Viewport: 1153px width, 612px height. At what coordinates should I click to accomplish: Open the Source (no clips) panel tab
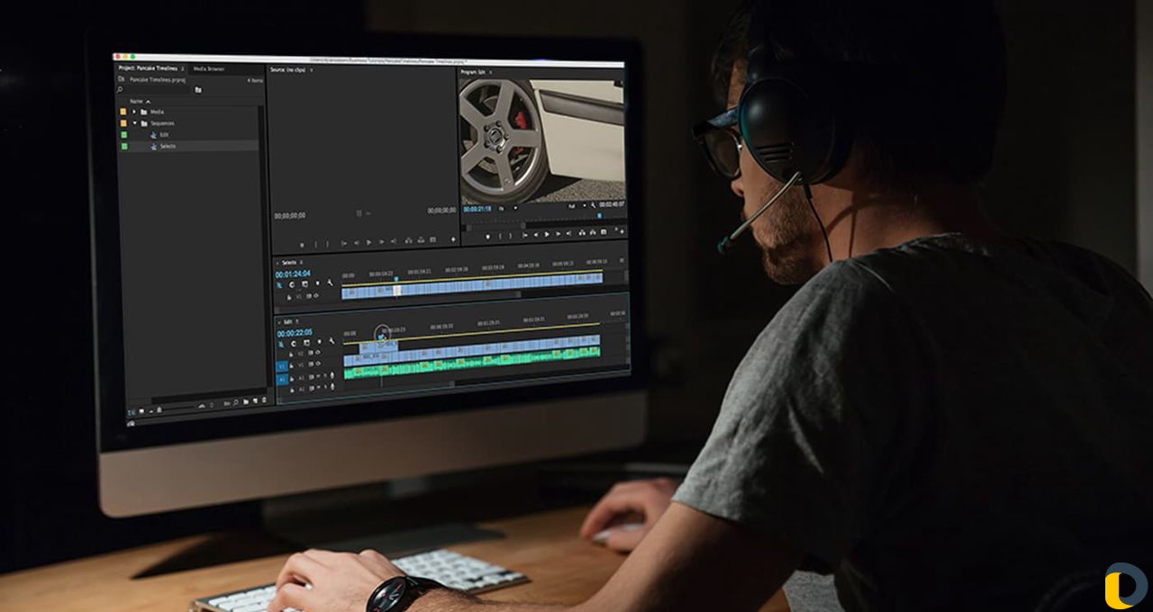(287, 69)
